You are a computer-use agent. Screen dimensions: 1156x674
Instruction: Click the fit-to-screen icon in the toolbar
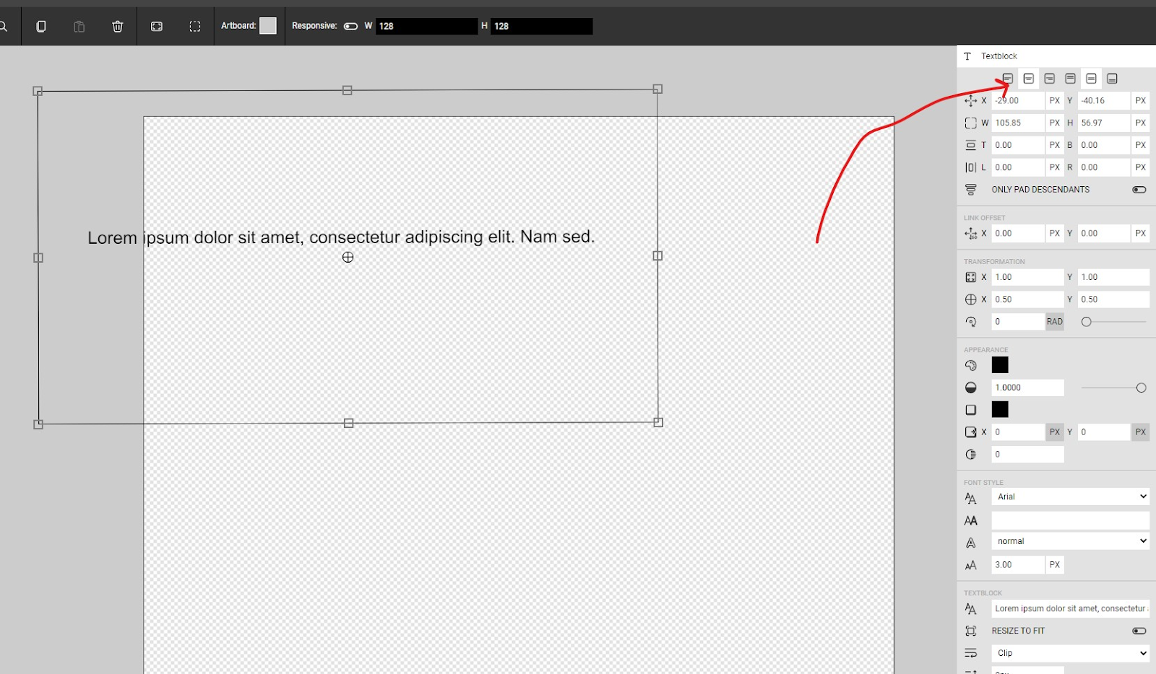pos(157,26)
